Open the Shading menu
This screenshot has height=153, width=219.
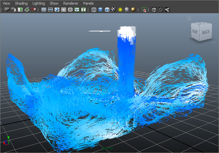[x=21, y=3]
